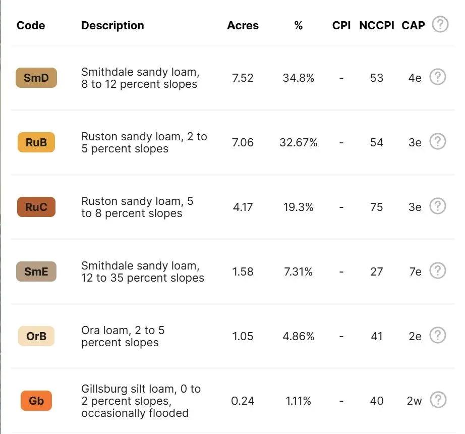Select the orange Gb soil code badge
The image size is (465, 434).
(x=36, y=401)
